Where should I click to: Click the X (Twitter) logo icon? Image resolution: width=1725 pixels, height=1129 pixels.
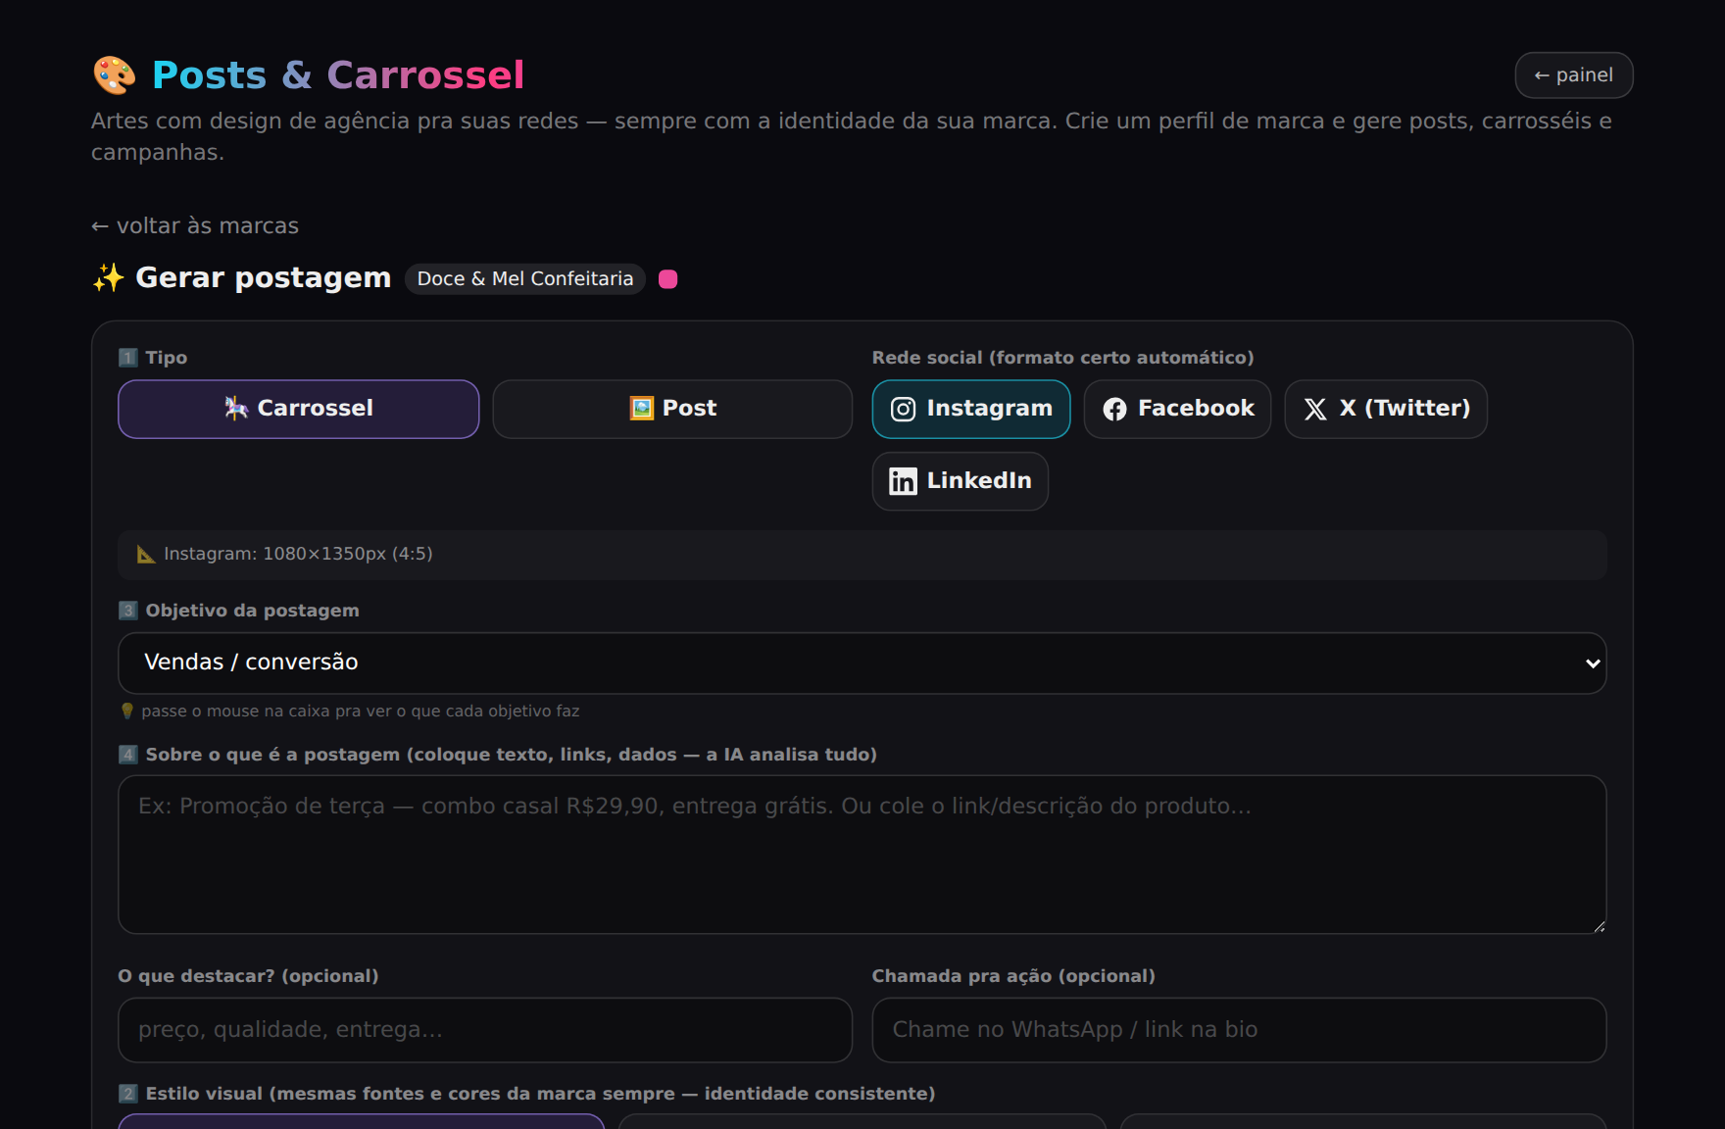[x=1315, y=409]
